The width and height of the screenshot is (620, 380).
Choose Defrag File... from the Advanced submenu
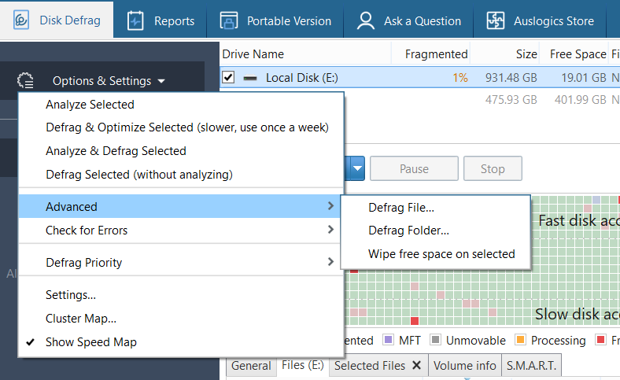(401, 208)
